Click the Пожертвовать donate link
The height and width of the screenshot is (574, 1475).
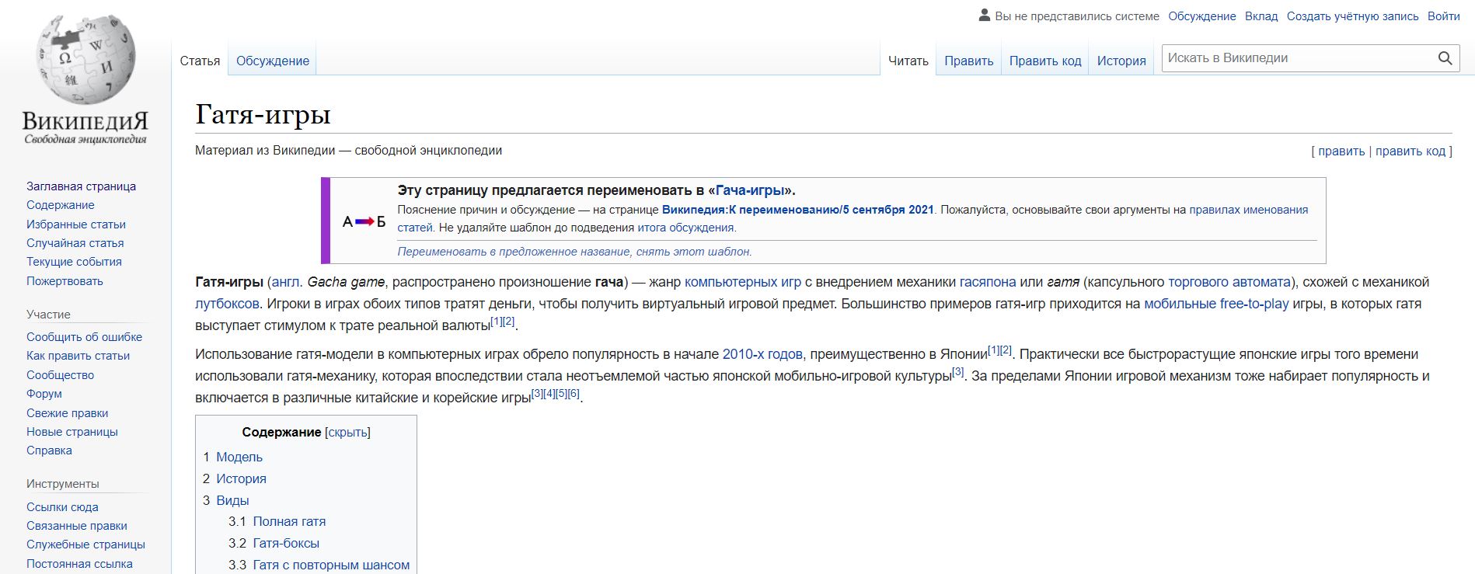click(x=65, y=281)
